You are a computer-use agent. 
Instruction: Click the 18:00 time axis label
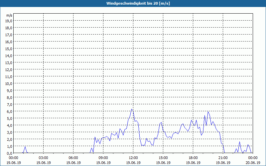tap(193, 158)
